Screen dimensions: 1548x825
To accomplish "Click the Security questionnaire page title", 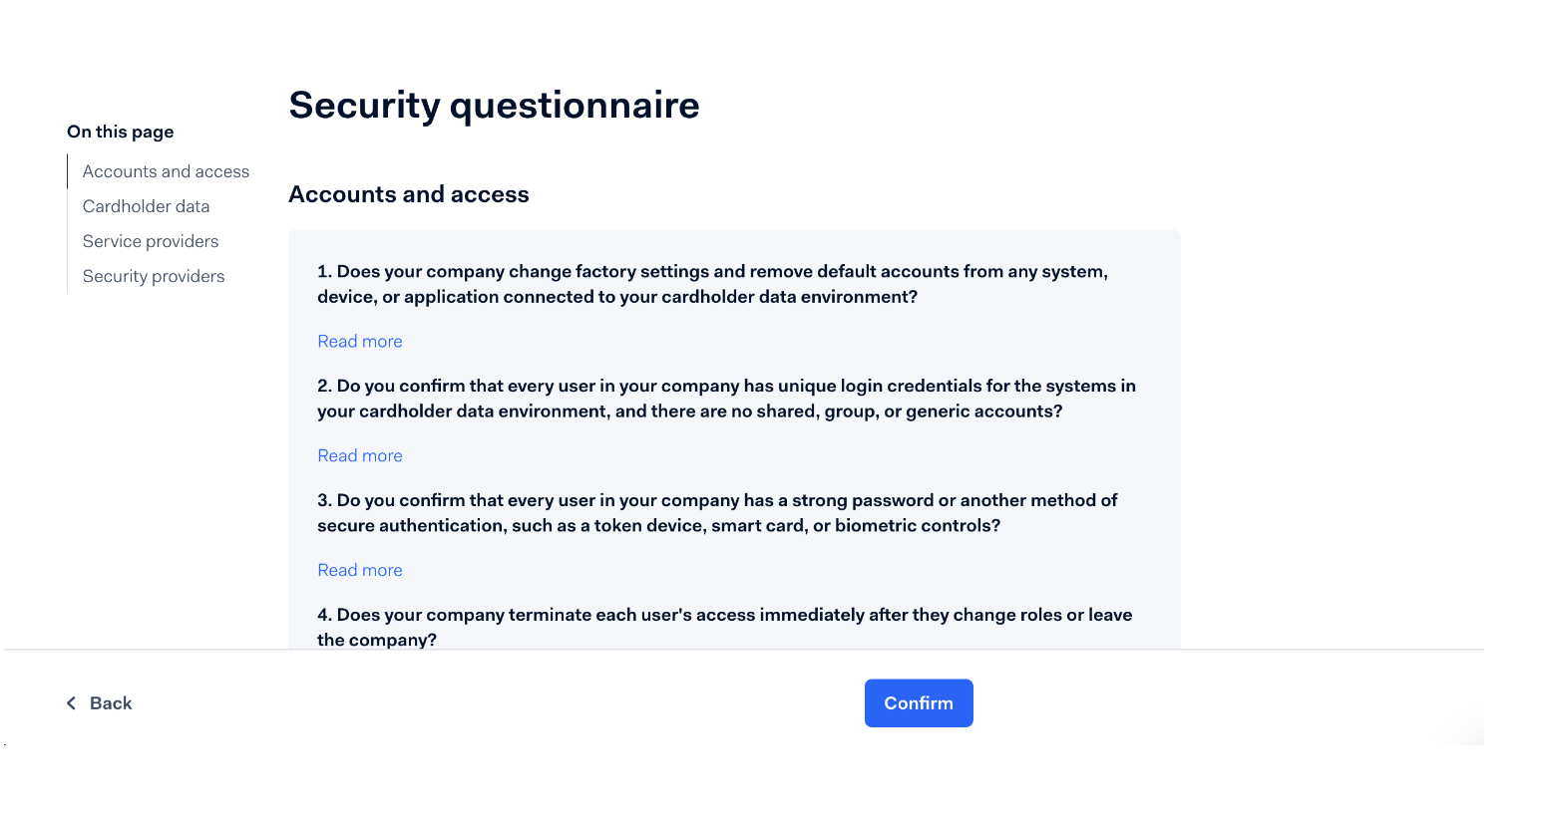I will point(494,106).
